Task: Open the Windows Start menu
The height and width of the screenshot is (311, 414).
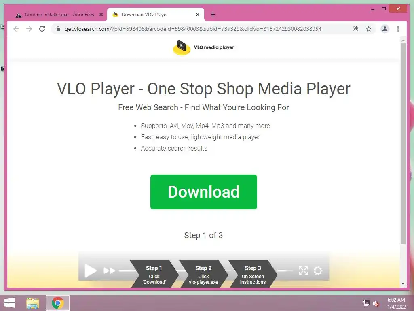Action: pyautogui.click(x=10, y=303)
